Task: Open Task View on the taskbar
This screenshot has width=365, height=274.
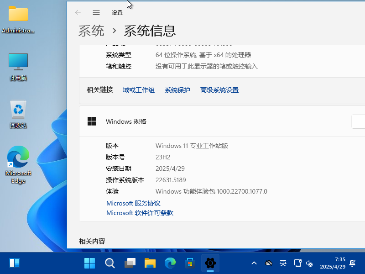Action: [x=130, y=263]
